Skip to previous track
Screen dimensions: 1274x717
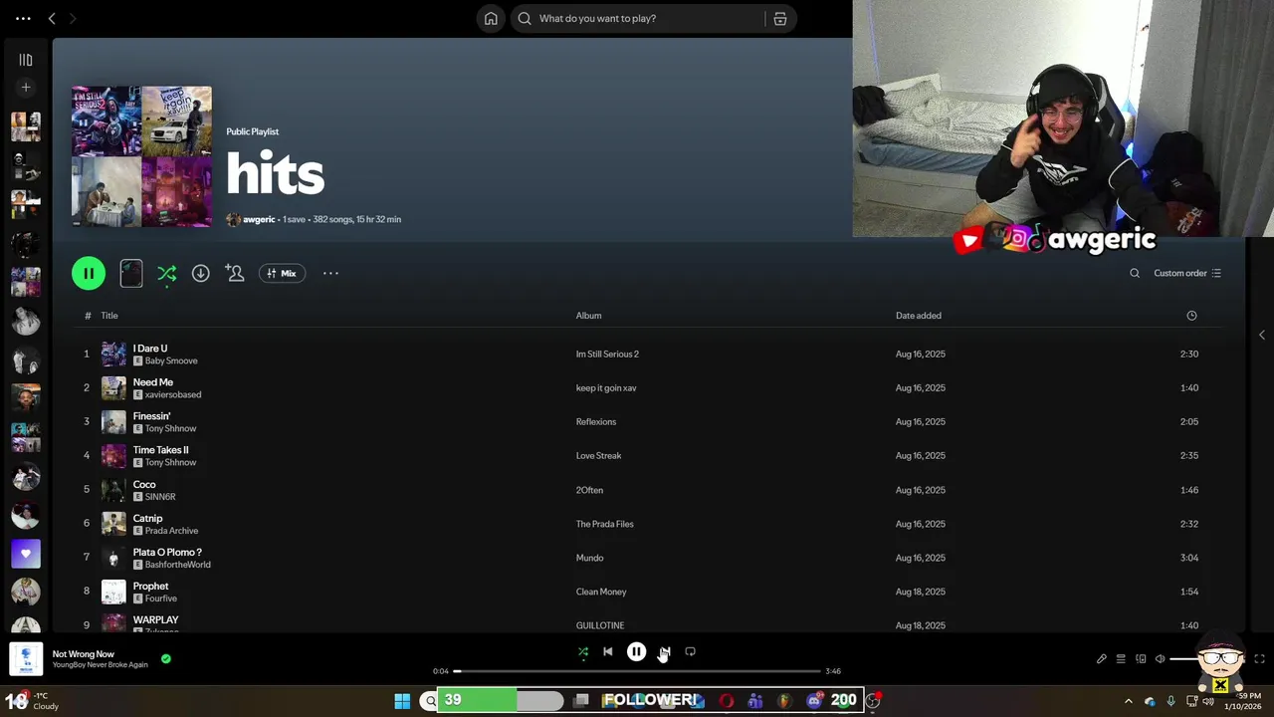coord(608,651)
